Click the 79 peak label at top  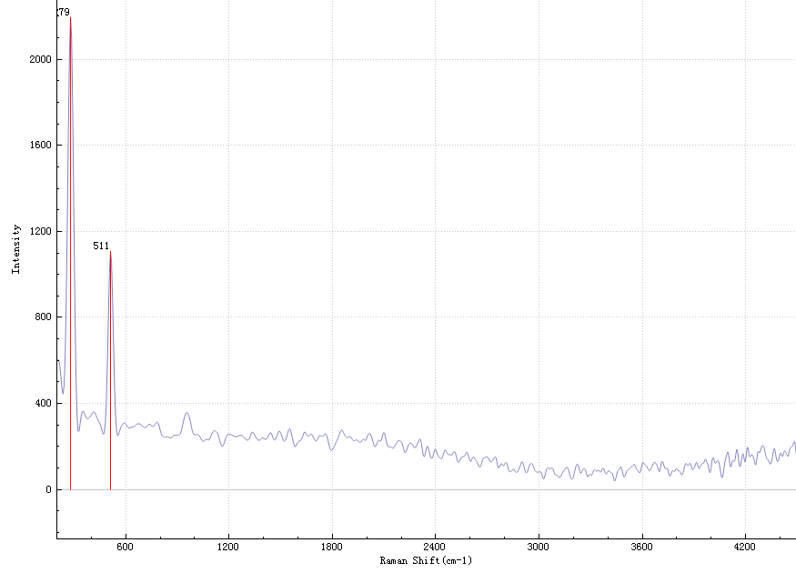pyautogui.click(x=64, y=12)
